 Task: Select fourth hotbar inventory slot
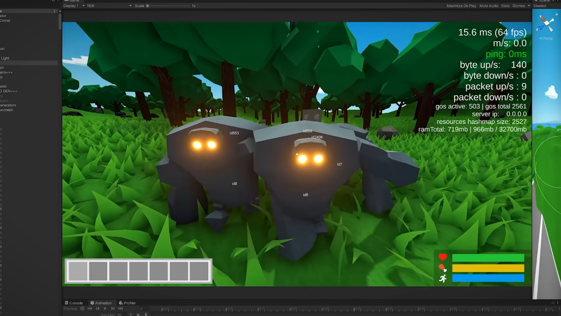click(x=139, y=271)
